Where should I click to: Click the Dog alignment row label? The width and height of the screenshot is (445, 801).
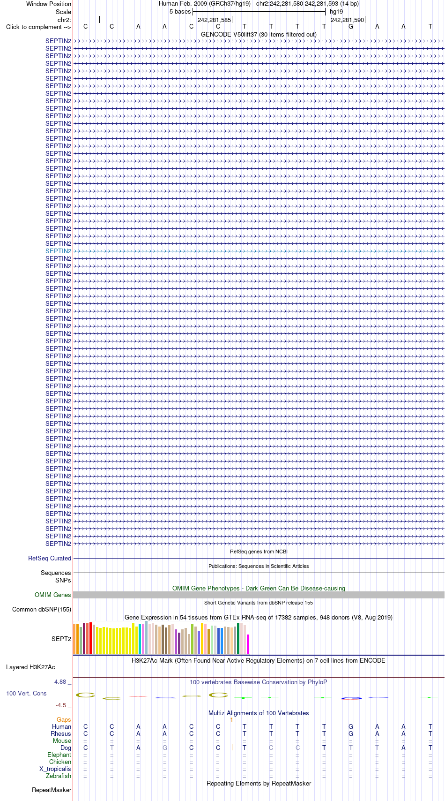click(66, 748)
